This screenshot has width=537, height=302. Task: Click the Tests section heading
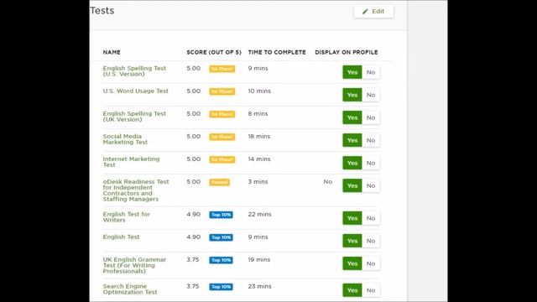coord(102,11)
